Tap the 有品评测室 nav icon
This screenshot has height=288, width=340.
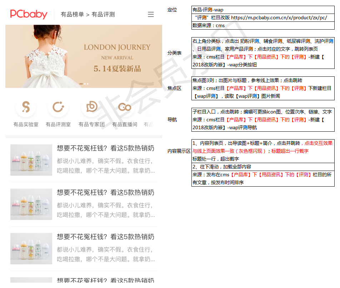(58, 107)
